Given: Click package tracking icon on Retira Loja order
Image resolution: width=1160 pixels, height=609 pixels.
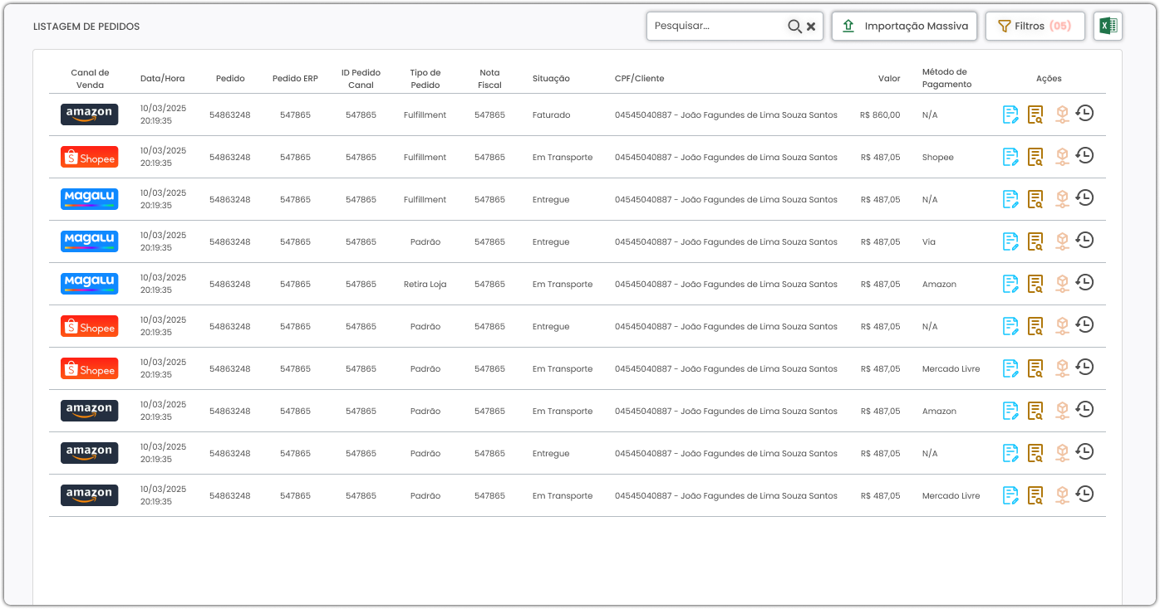Looking at the screenshot, I should pyautogui.click(x=1061, y=284).
